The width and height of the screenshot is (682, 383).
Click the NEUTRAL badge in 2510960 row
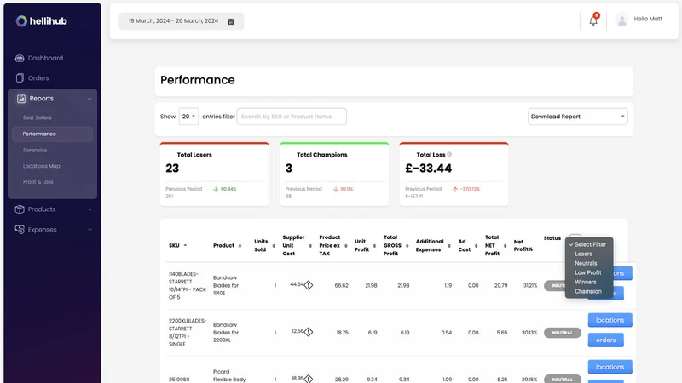(563, 379)
